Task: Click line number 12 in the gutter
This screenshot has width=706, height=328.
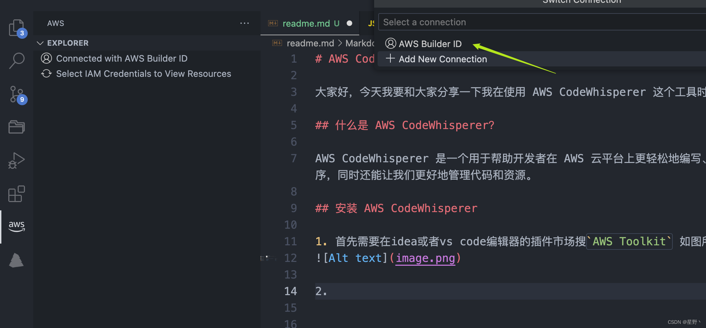Action: click(x=291, y=258)
